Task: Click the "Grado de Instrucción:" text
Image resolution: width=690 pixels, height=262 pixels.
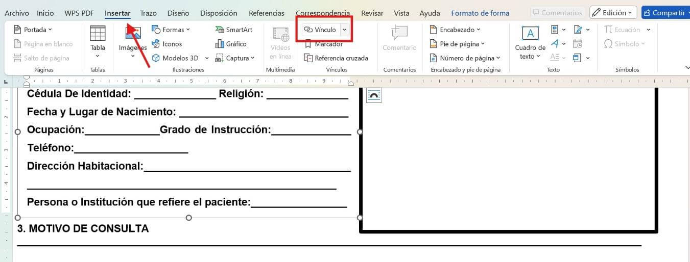Action: click(x=216, y=130)
